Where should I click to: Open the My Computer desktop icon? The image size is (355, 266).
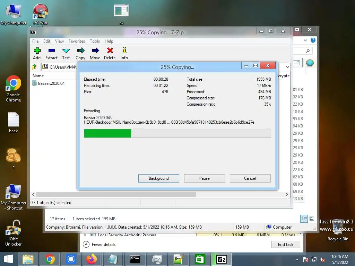(x=14, y=14)
